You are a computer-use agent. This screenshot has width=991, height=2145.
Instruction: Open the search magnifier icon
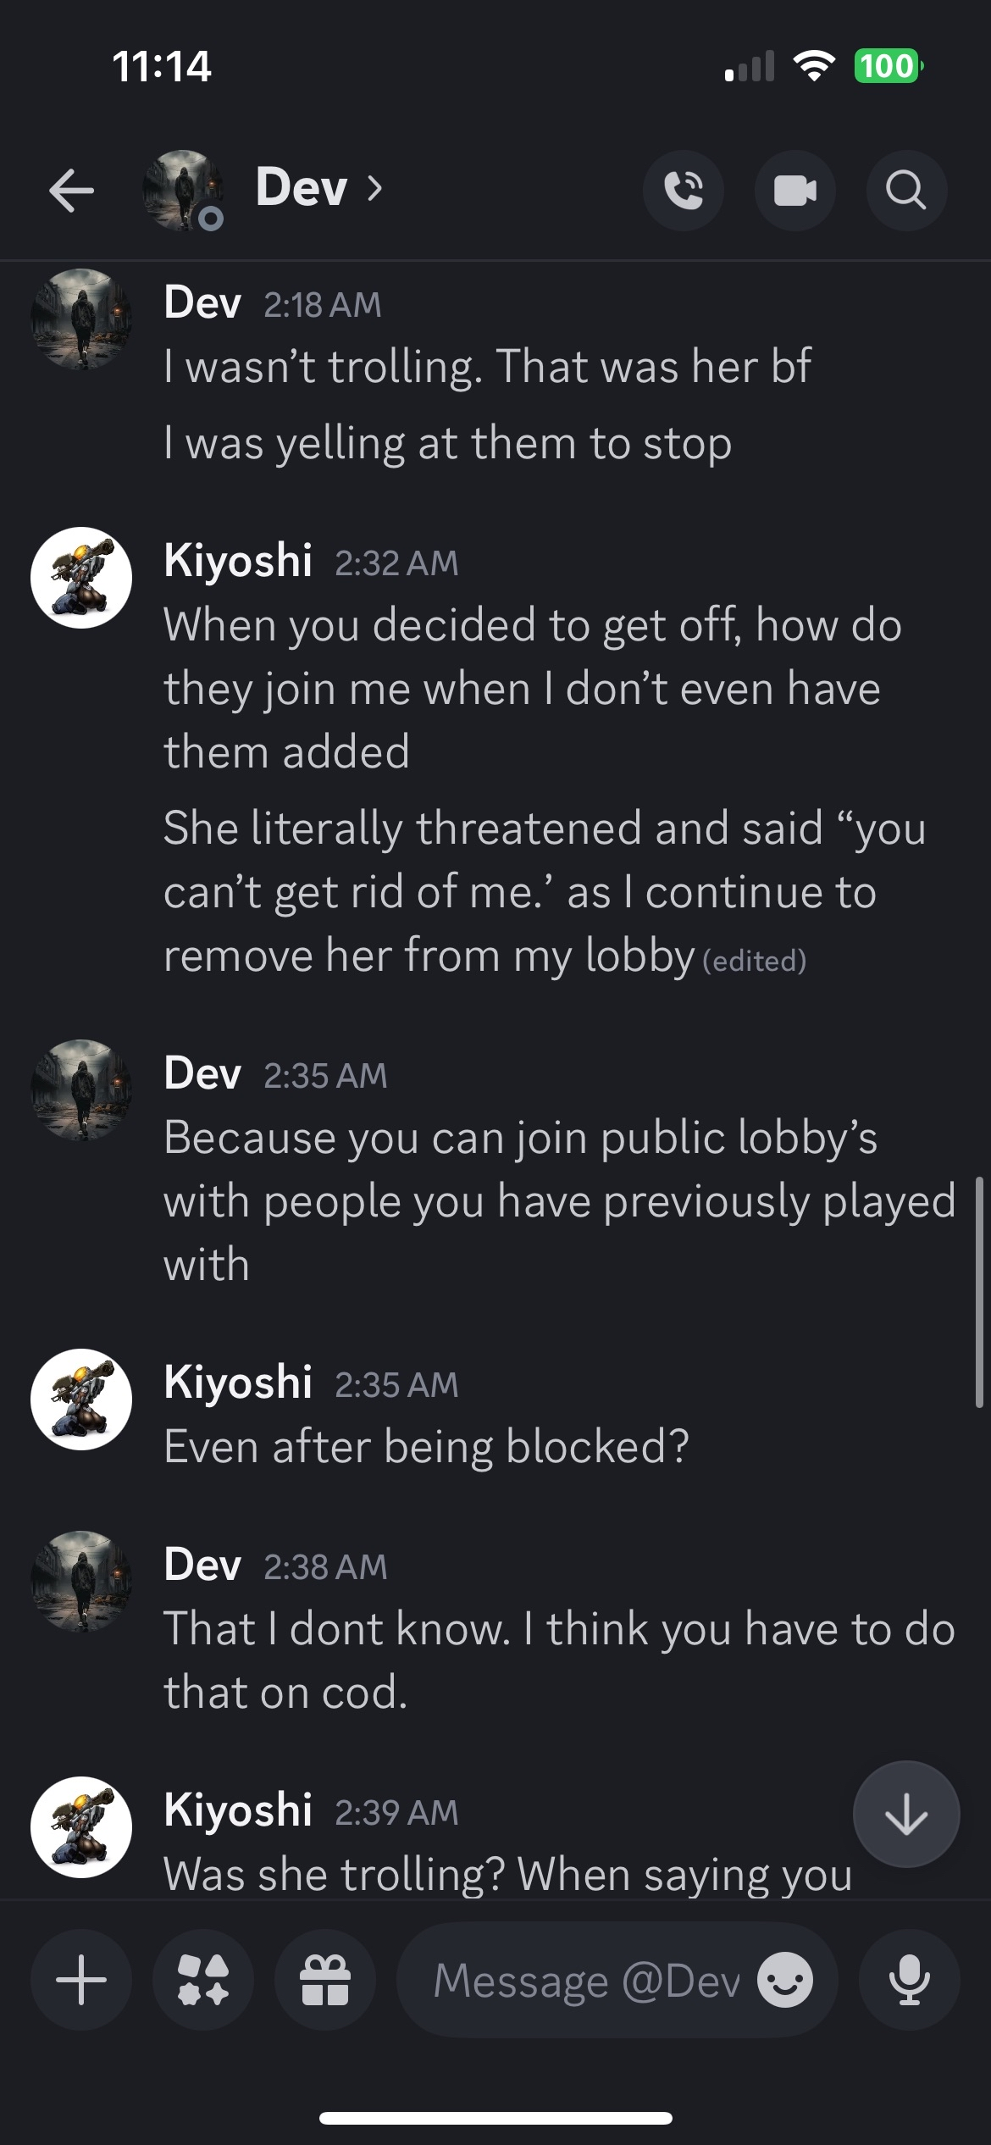905,191
